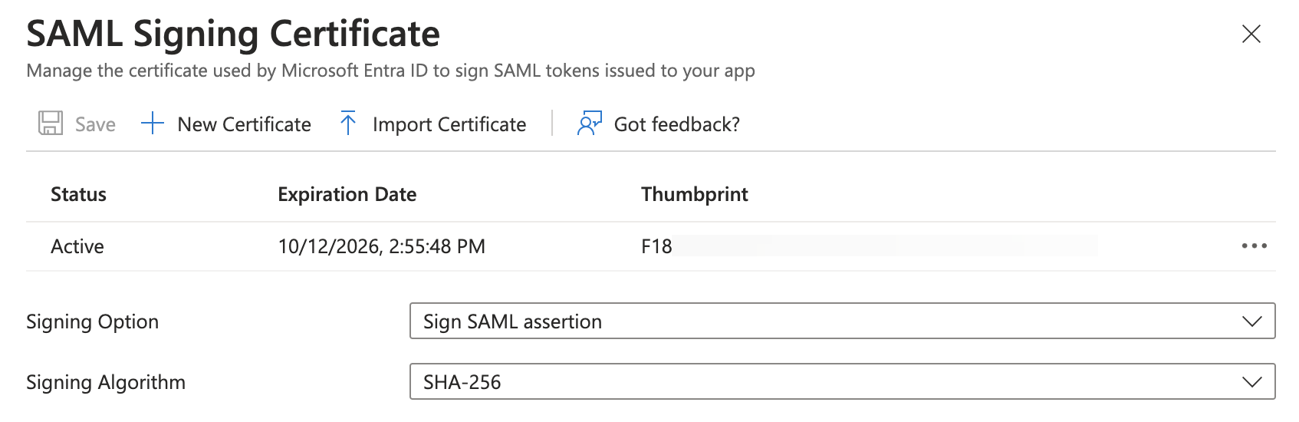Click the Save button text

95,124
